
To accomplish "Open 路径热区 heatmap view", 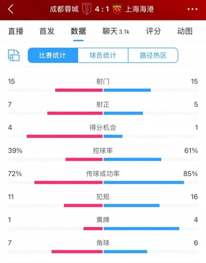I will tap(154, 55).
